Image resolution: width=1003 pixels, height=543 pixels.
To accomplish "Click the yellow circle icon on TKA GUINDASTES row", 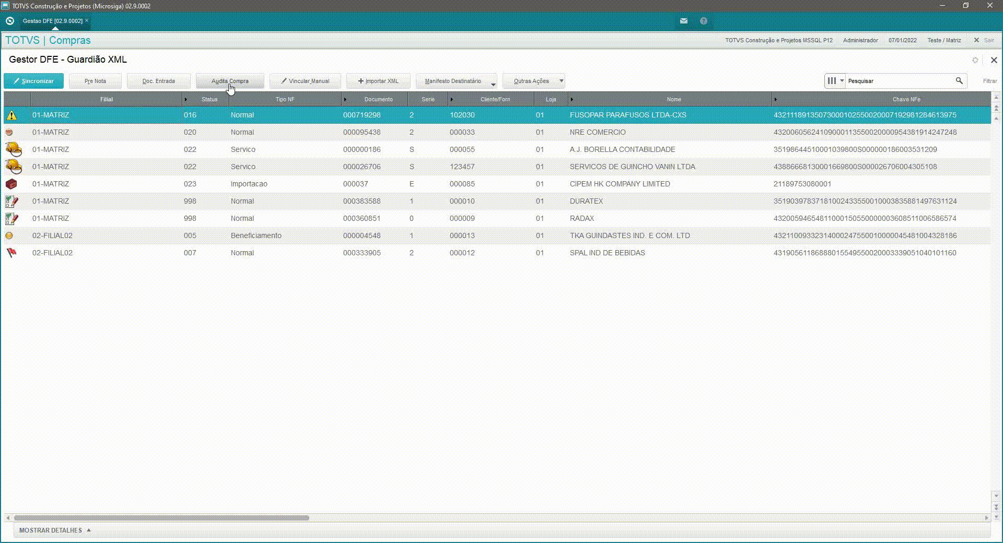I will click(9, 235).
